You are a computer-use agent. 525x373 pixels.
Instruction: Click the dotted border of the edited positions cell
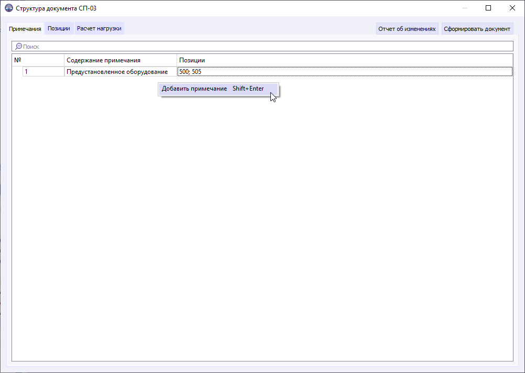click(x=346, y=68)
